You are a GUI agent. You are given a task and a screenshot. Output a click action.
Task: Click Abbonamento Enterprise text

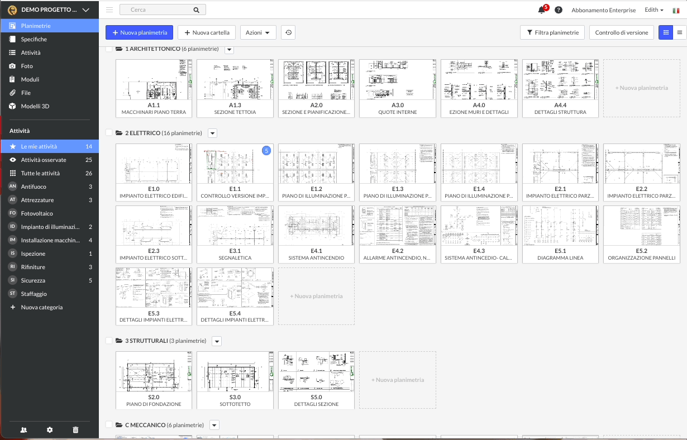point(604,10)
